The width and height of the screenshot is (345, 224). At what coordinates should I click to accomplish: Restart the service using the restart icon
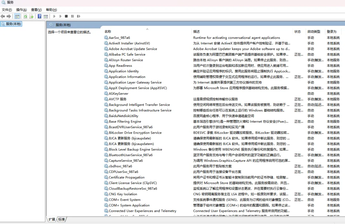(x=79, y=16)
